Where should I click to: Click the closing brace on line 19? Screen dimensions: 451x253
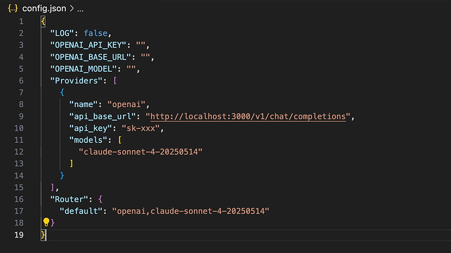click(x=43, y=235)
